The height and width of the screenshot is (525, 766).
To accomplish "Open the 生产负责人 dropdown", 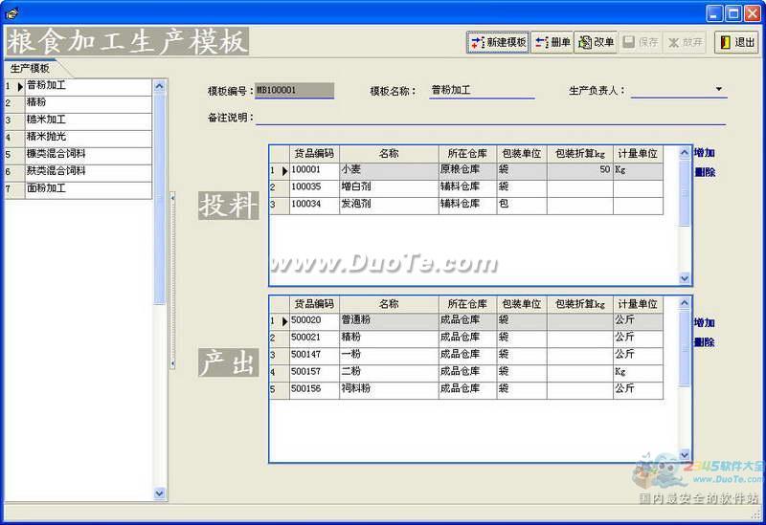I will (x=718, y=89).
